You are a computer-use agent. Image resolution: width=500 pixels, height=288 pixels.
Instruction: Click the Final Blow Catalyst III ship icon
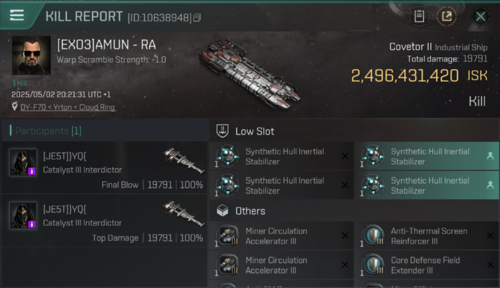183,161
